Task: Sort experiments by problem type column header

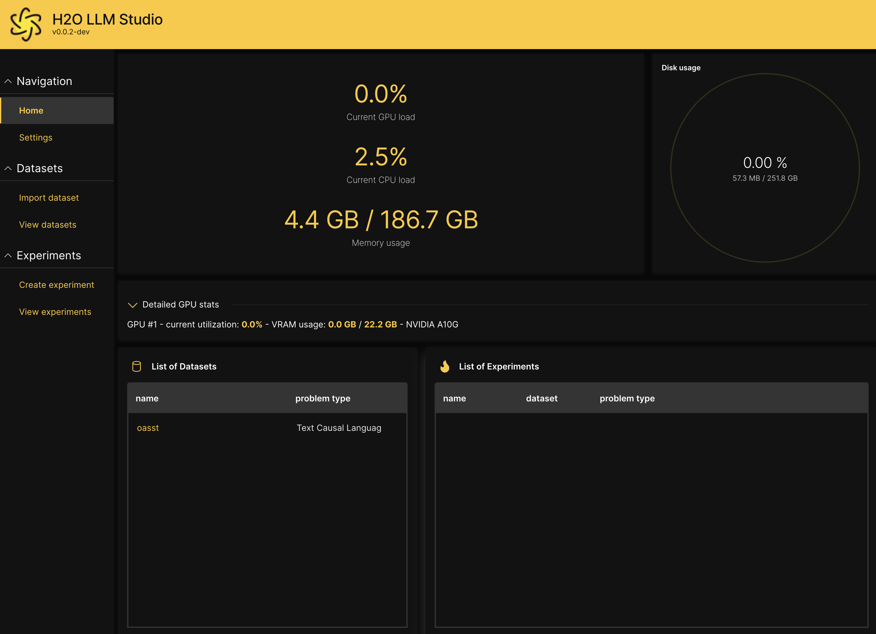Action: (x=627, y=398)
